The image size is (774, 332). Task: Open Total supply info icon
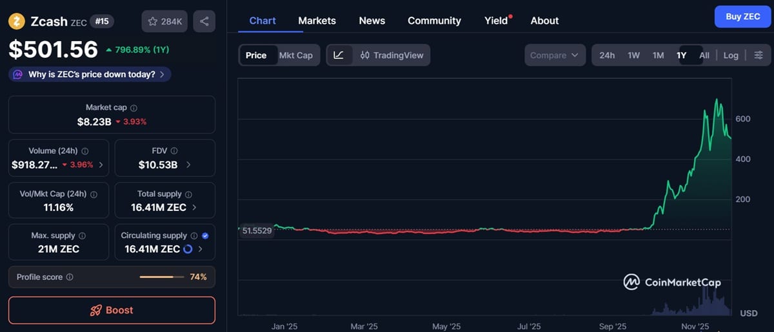(188, 194)
